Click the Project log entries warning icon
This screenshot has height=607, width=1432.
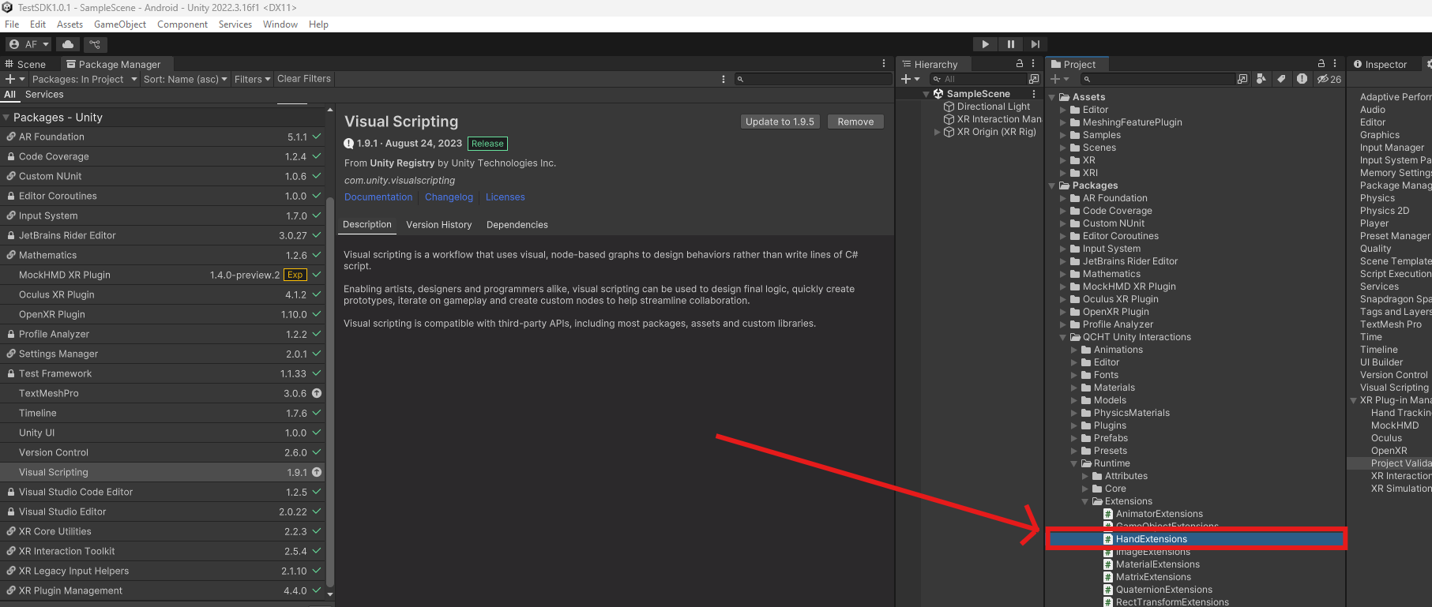pyautogui.click(x=1302, y=79)
